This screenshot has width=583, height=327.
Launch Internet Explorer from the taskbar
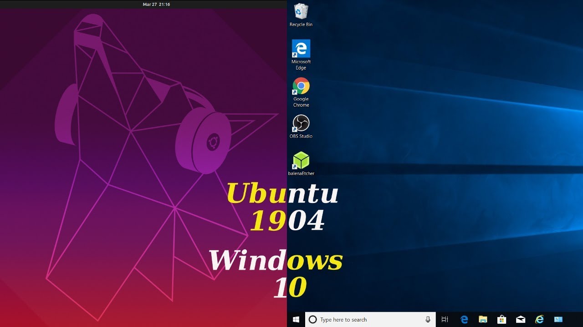[x=539, y=320]
